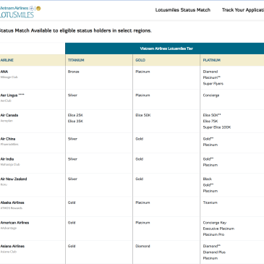Click the Air India airline name
This screenshot has height=264, width=264.
click(x=7, y=159)
